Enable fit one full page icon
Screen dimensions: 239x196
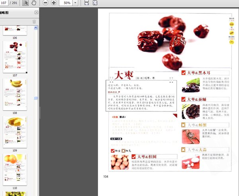95,3
